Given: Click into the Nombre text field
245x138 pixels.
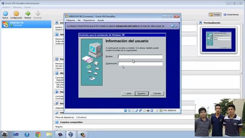Looking at the screenshot, I should [140, 56].
